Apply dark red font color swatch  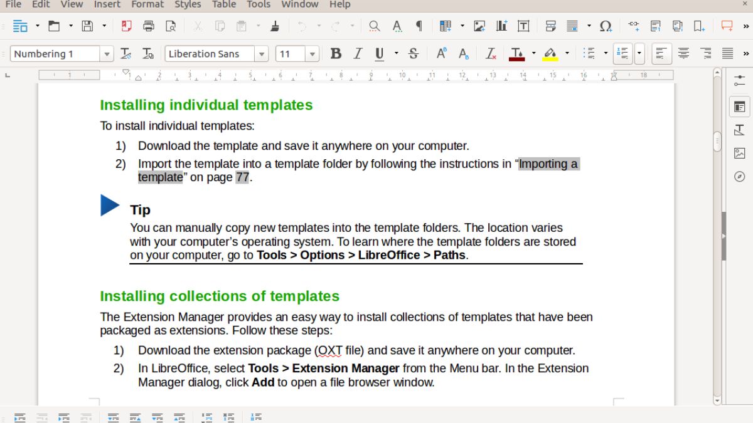click(x=516, y=54)
